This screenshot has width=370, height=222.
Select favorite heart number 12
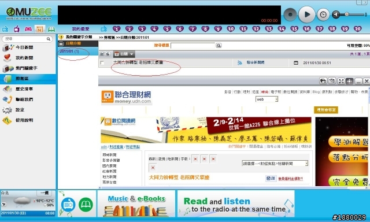point(256,29)
